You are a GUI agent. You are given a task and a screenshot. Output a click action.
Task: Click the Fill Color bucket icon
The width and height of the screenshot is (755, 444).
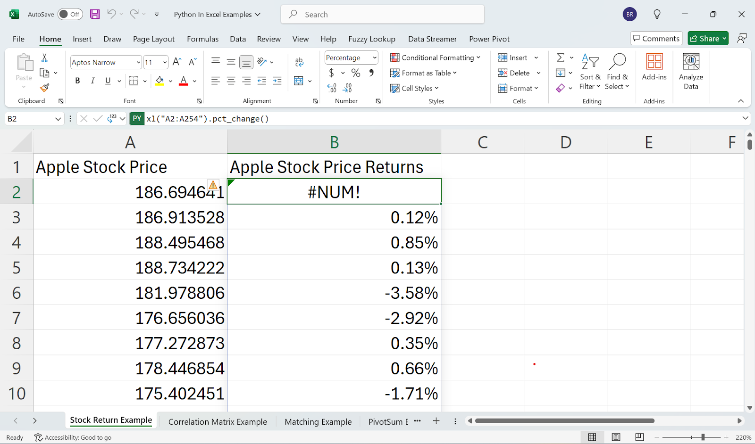[x=160, y=81]
